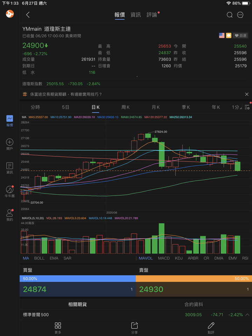Tap the US flag market icon
This screenshot has width=252, height=336.
coord(222,36)
